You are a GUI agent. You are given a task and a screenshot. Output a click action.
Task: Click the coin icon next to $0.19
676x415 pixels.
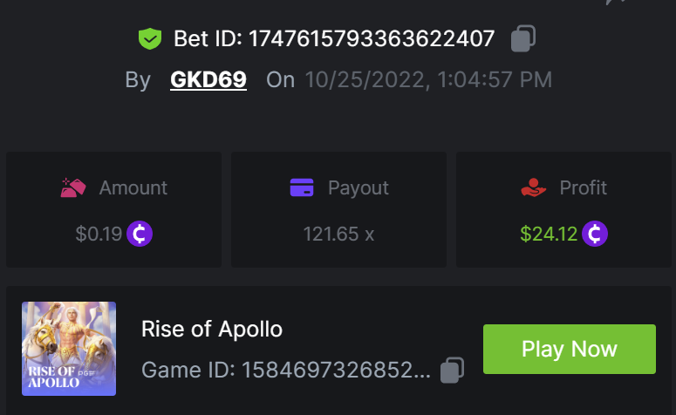click(140, 234)
